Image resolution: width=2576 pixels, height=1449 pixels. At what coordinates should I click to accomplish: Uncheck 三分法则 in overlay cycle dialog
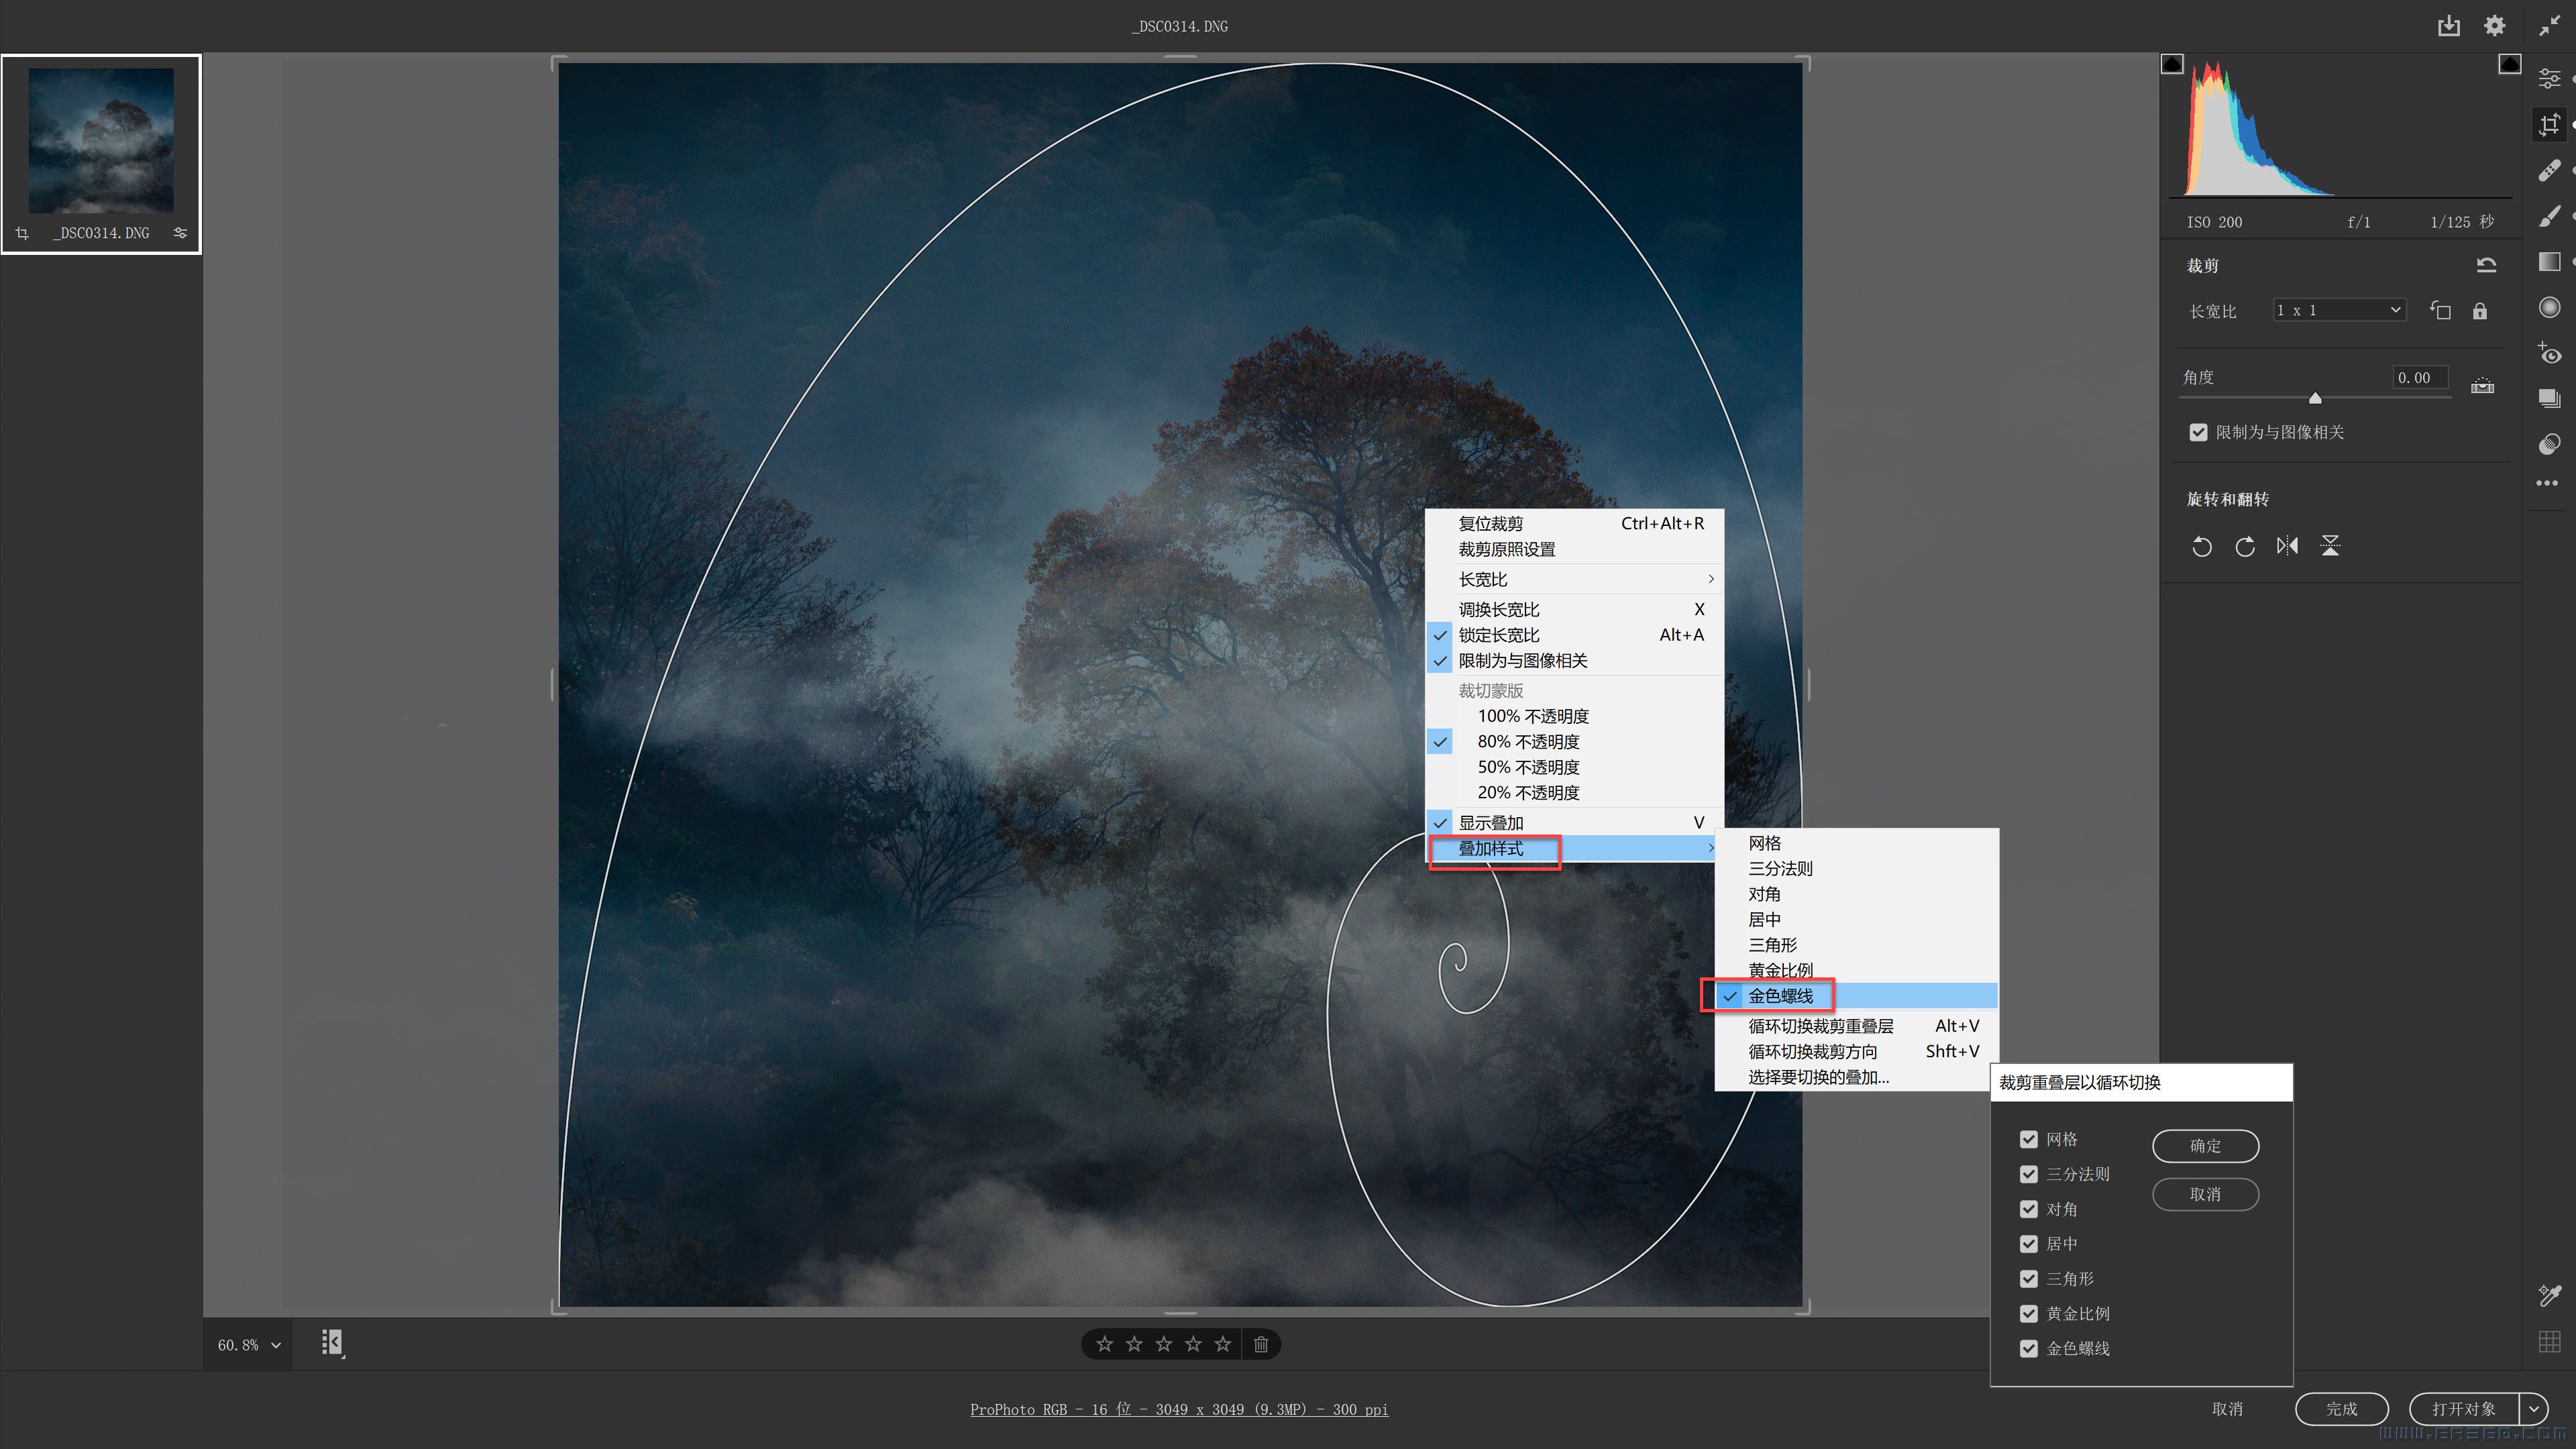[2028, 1174]
